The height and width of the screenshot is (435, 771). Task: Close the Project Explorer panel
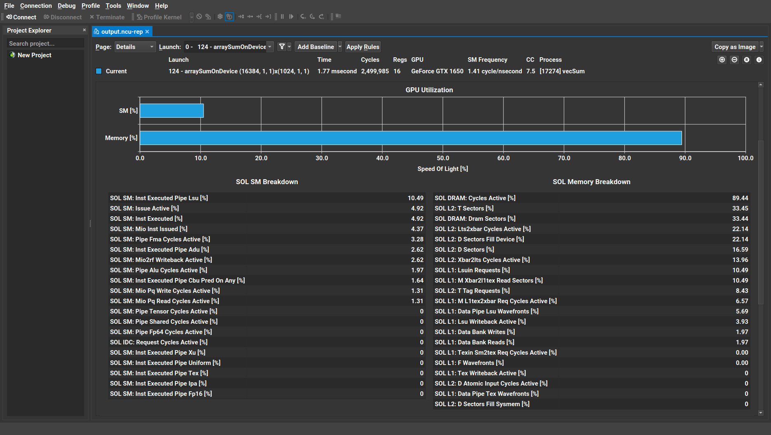click(x=84, y=30)
